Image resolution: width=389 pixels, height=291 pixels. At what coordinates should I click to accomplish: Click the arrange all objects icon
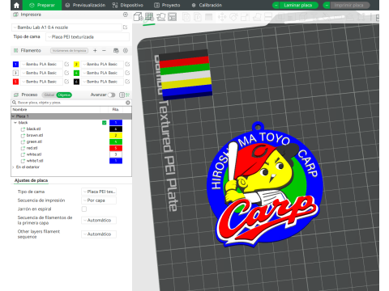point(172,17)
